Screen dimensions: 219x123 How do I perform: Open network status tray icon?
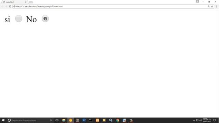[x=197, y=120]
